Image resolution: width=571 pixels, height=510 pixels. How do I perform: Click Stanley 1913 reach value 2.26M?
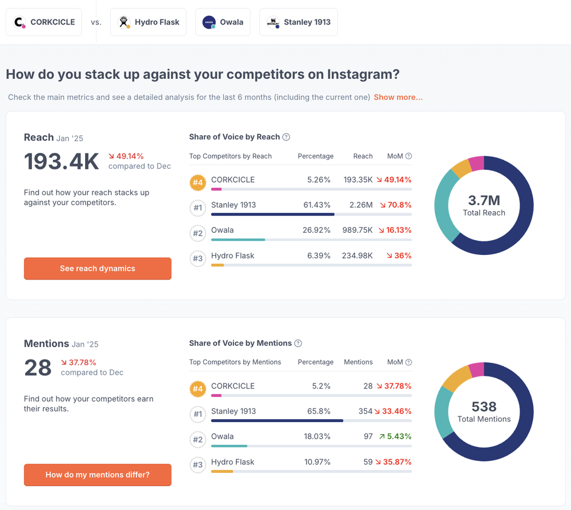pyautogui.click(x=361, y=205)
